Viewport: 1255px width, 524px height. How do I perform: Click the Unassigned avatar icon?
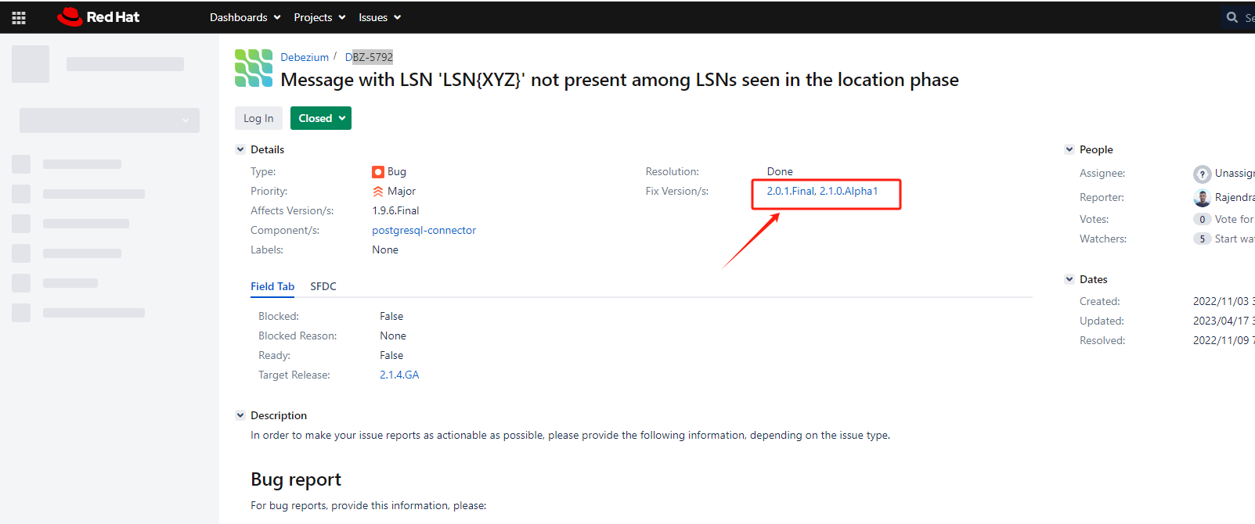(x=1203, y=174)
